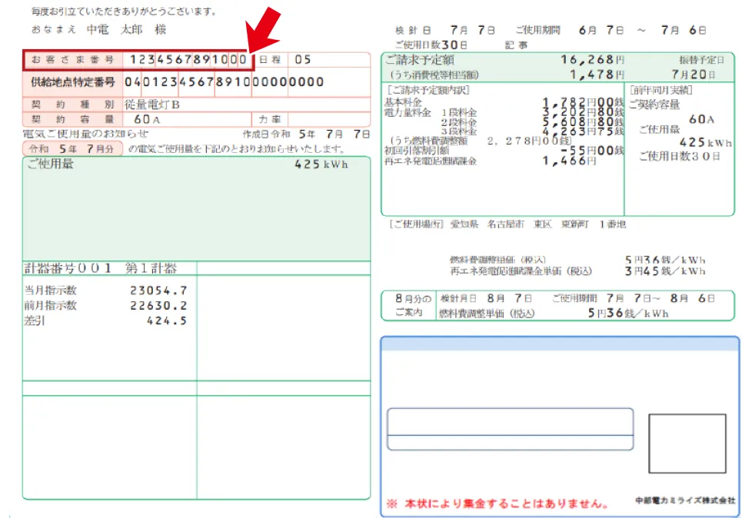
Task: Select the お客さま番号 label
Action: click(73, 60)
